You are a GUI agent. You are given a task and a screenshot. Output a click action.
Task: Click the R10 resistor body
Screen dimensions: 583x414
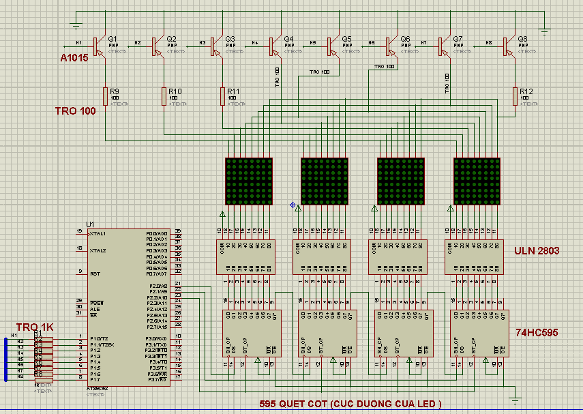click(164, 96)
